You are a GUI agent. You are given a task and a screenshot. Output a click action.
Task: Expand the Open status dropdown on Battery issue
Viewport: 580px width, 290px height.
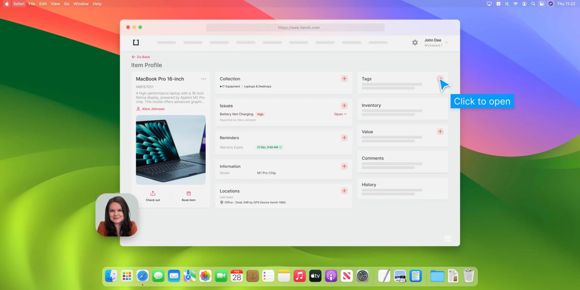point(340,114)
